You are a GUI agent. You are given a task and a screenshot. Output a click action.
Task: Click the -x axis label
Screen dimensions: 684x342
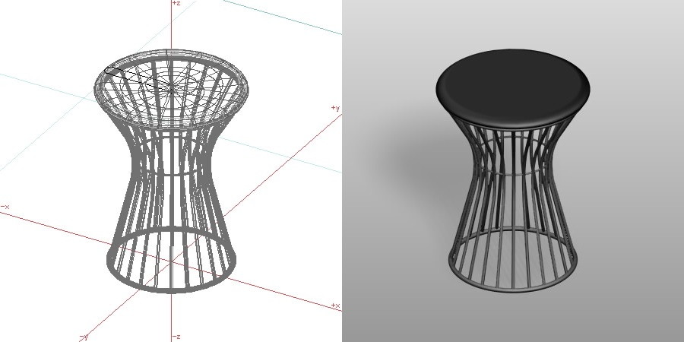tap(5, 207)
